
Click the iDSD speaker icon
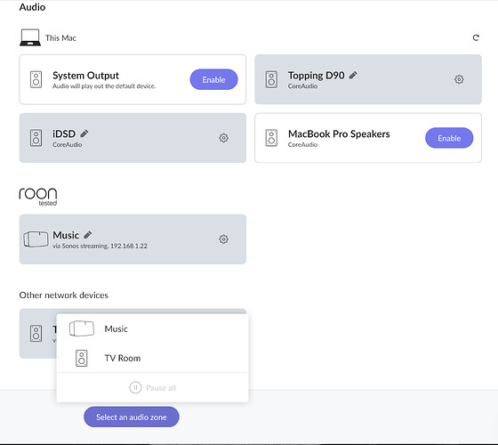pyautogui.click(x=36, y=138)
